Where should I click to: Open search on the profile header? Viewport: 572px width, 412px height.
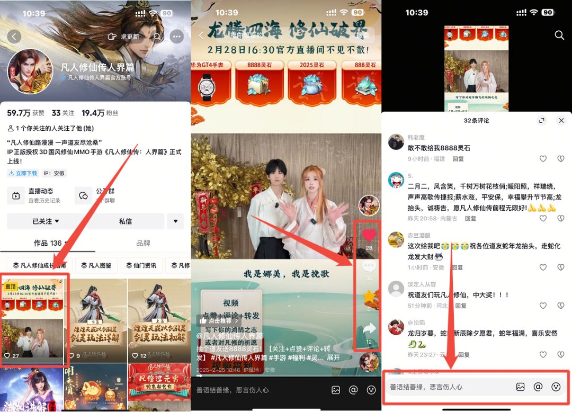[157, 37]
